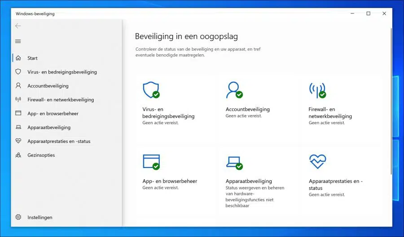Open the large laptop tile icon
Screen dimensions: 404x237
click(x=234, y=163)
